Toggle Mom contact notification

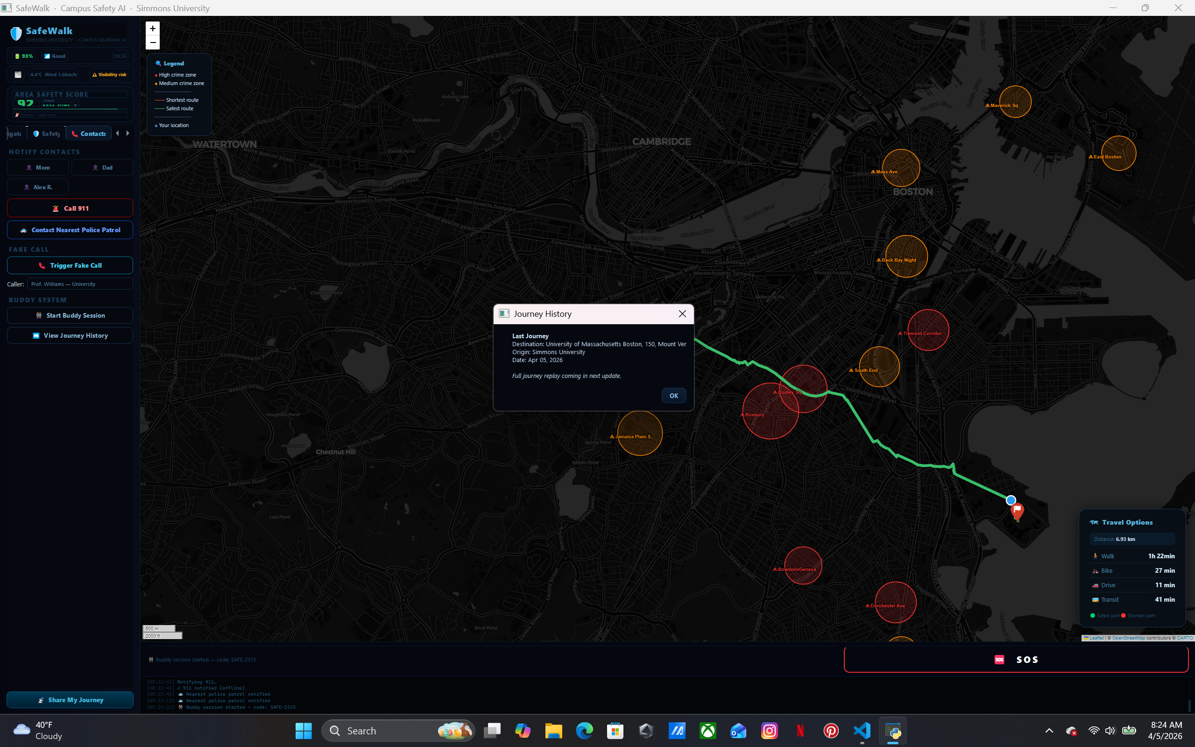click(38, 168)
